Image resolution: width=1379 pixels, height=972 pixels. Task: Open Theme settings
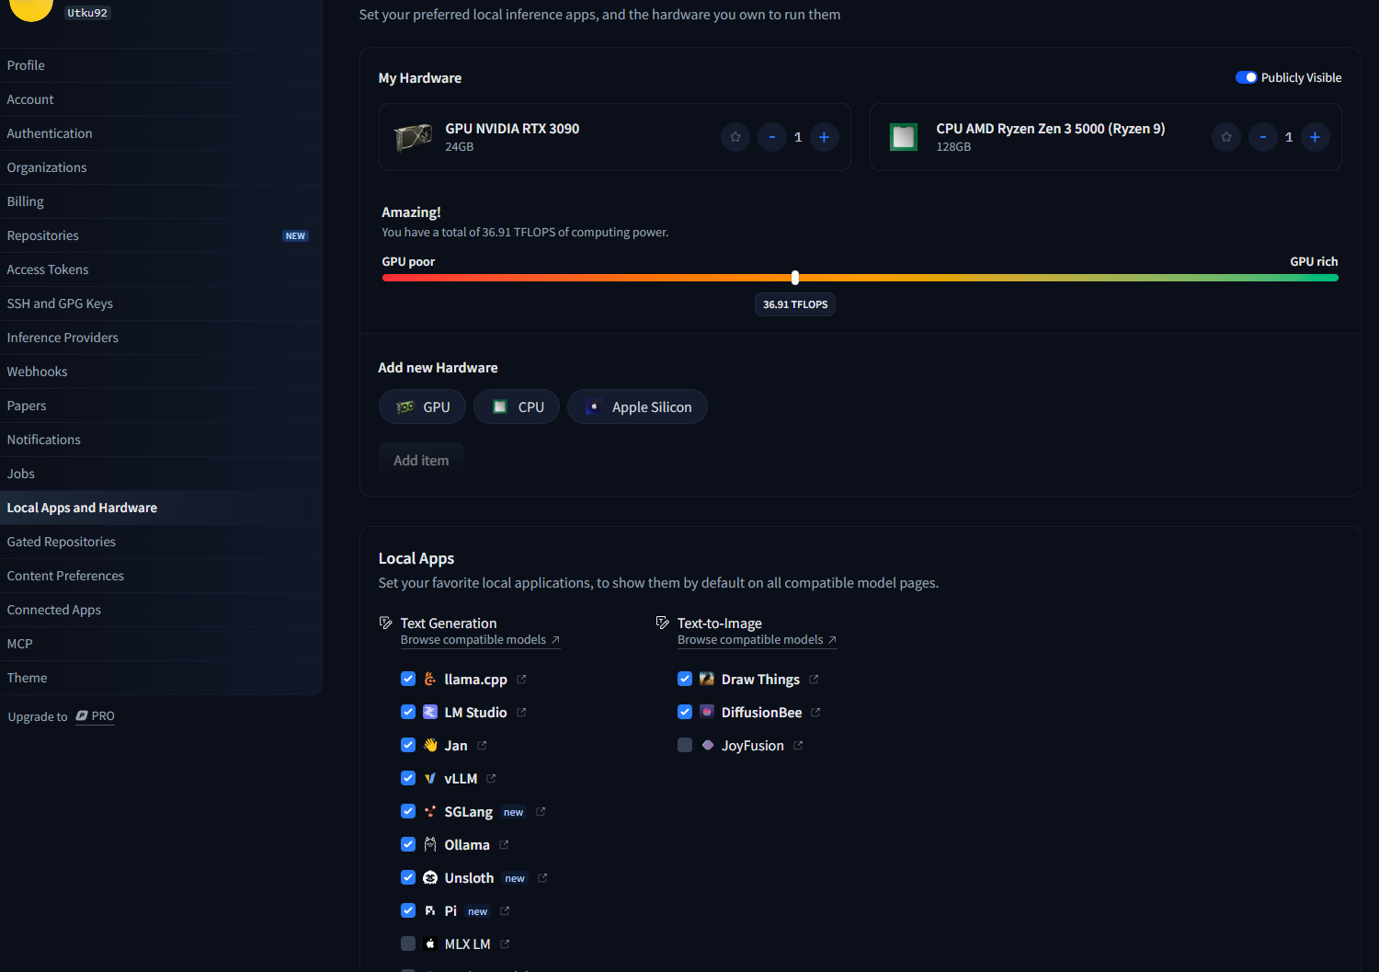click(x=161, y=678)
